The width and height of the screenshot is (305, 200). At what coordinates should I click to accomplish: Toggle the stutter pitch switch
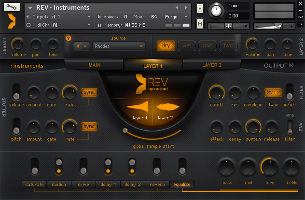click(16, 127)
